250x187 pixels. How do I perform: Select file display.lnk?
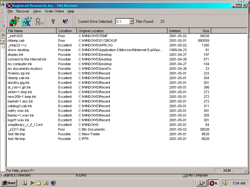15,55
